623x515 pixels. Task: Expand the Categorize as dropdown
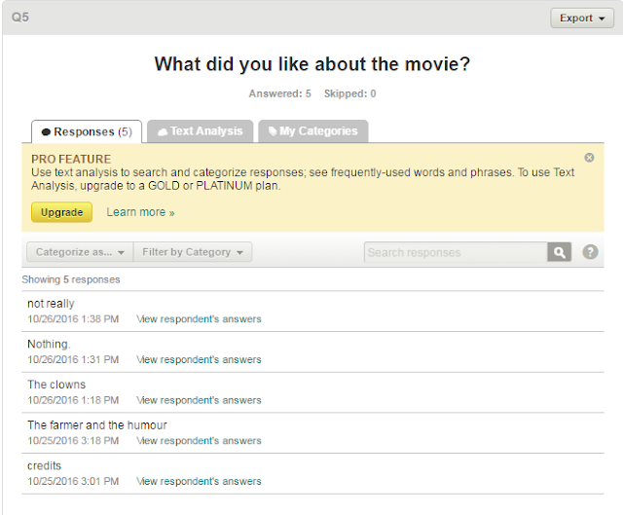coord(80,252)
